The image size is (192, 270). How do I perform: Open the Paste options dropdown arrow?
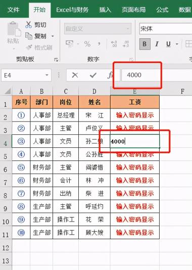[x=14, y=49]
